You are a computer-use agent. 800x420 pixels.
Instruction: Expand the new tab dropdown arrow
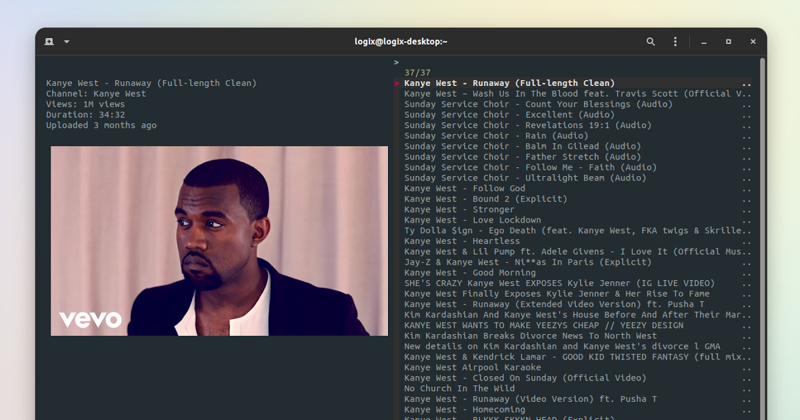[x=67, y=41]
